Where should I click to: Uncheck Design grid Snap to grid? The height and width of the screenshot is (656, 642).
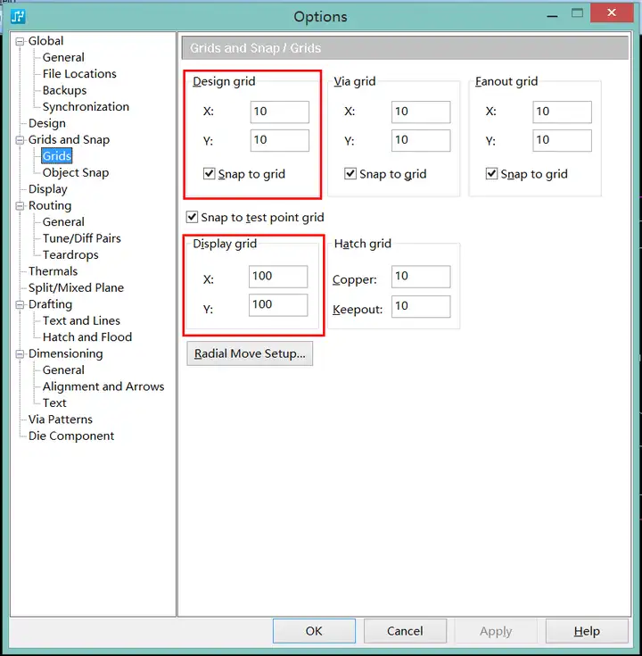pos(209,174)
